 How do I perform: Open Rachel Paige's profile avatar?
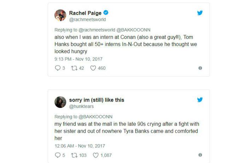(x=60, y=16)
